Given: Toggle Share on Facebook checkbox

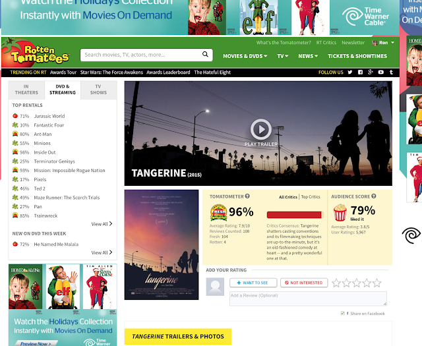Looking at the screenshot, I should (x=343, y=313).
